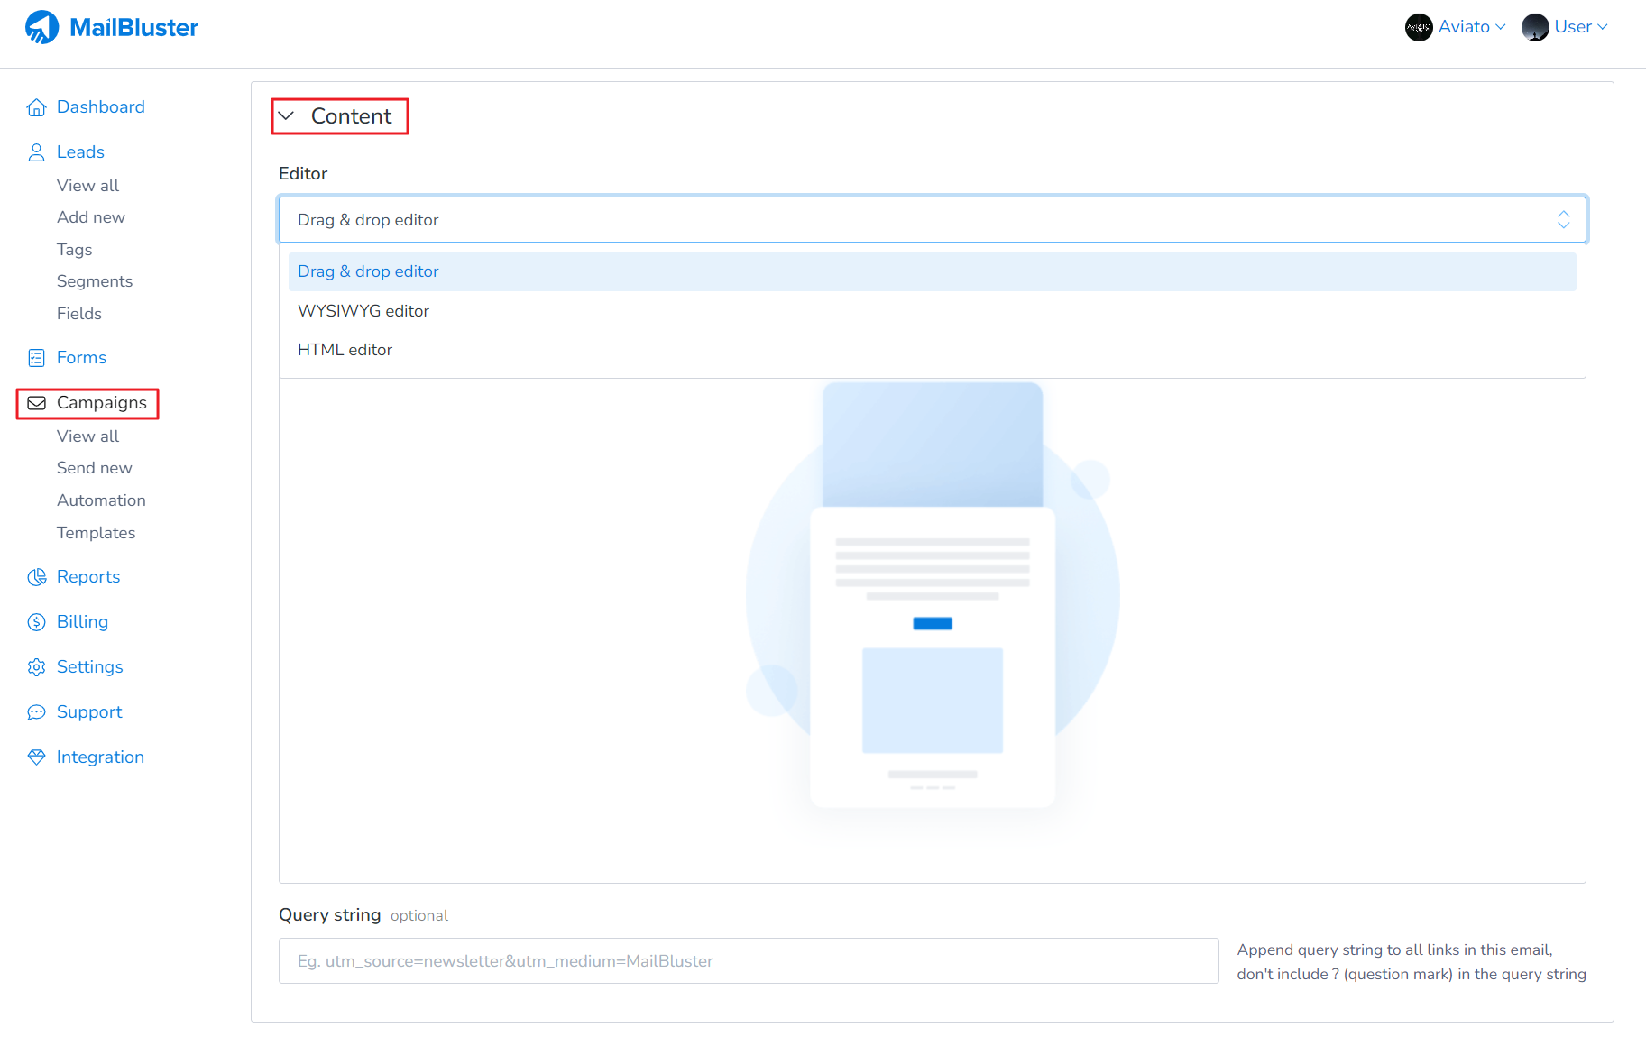Click the Campaigns envelope icon

36,403
